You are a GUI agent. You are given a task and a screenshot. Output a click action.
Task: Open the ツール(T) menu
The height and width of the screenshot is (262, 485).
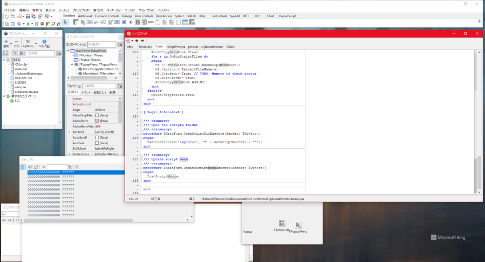(x=130, y=10)
